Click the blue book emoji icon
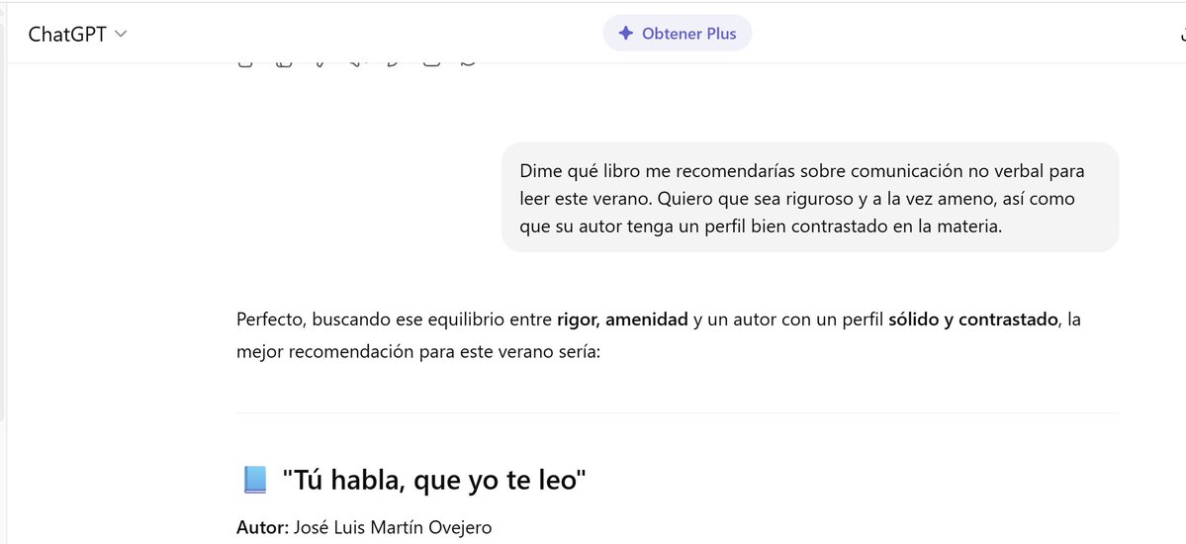 254,481
